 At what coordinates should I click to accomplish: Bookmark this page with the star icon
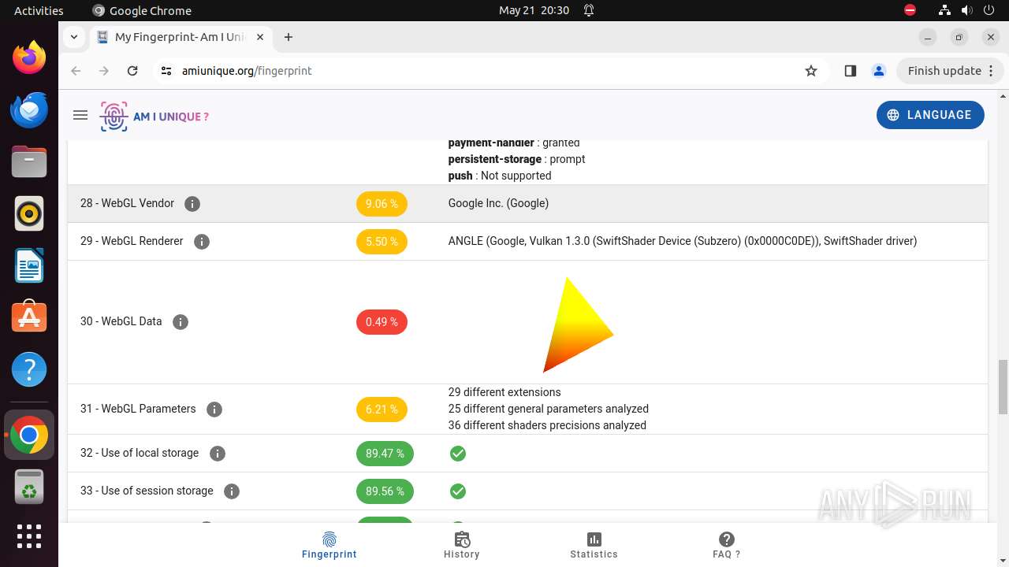811,71
